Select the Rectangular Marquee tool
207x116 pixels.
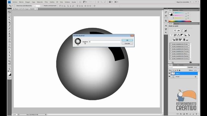click(9, 15)
